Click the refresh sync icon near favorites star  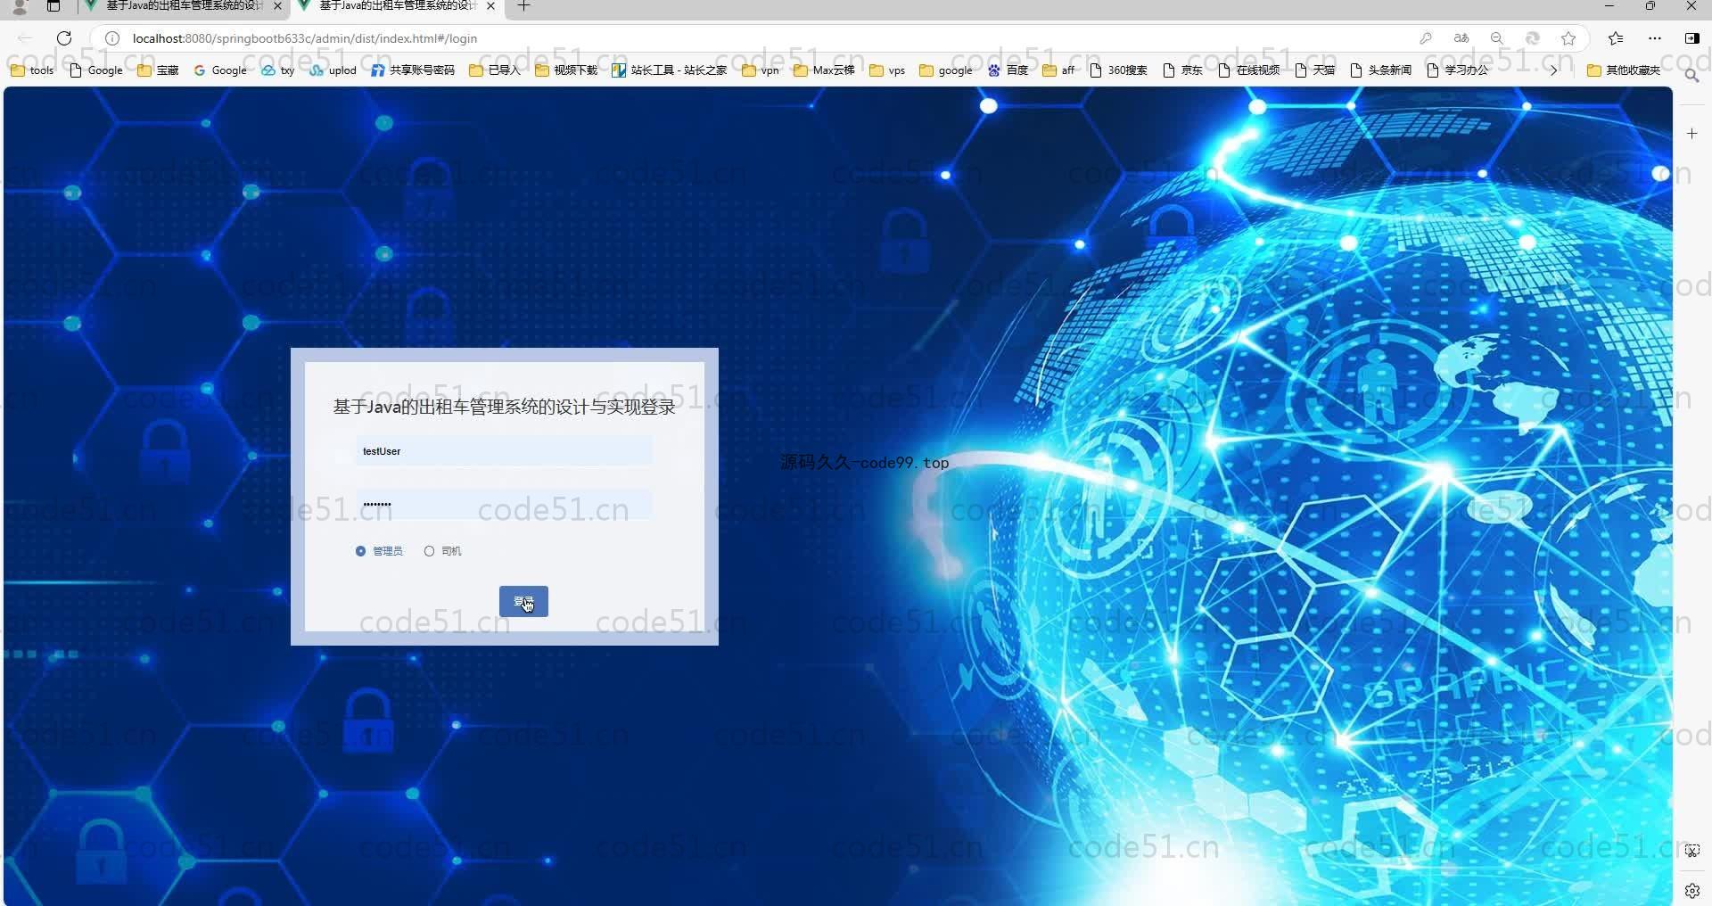click(x=1533, y=38)
